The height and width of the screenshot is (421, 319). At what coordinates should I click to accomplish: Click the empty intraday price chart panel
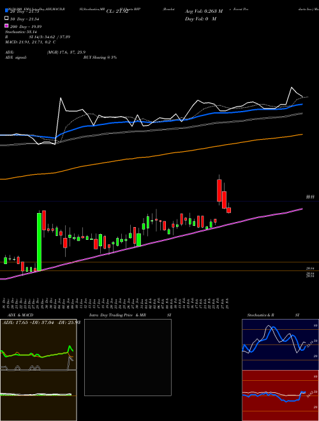(128, 357)
